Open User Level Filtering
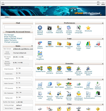Image resolution: width=106 pixels, height=111 pixels. tap(59, 93)
